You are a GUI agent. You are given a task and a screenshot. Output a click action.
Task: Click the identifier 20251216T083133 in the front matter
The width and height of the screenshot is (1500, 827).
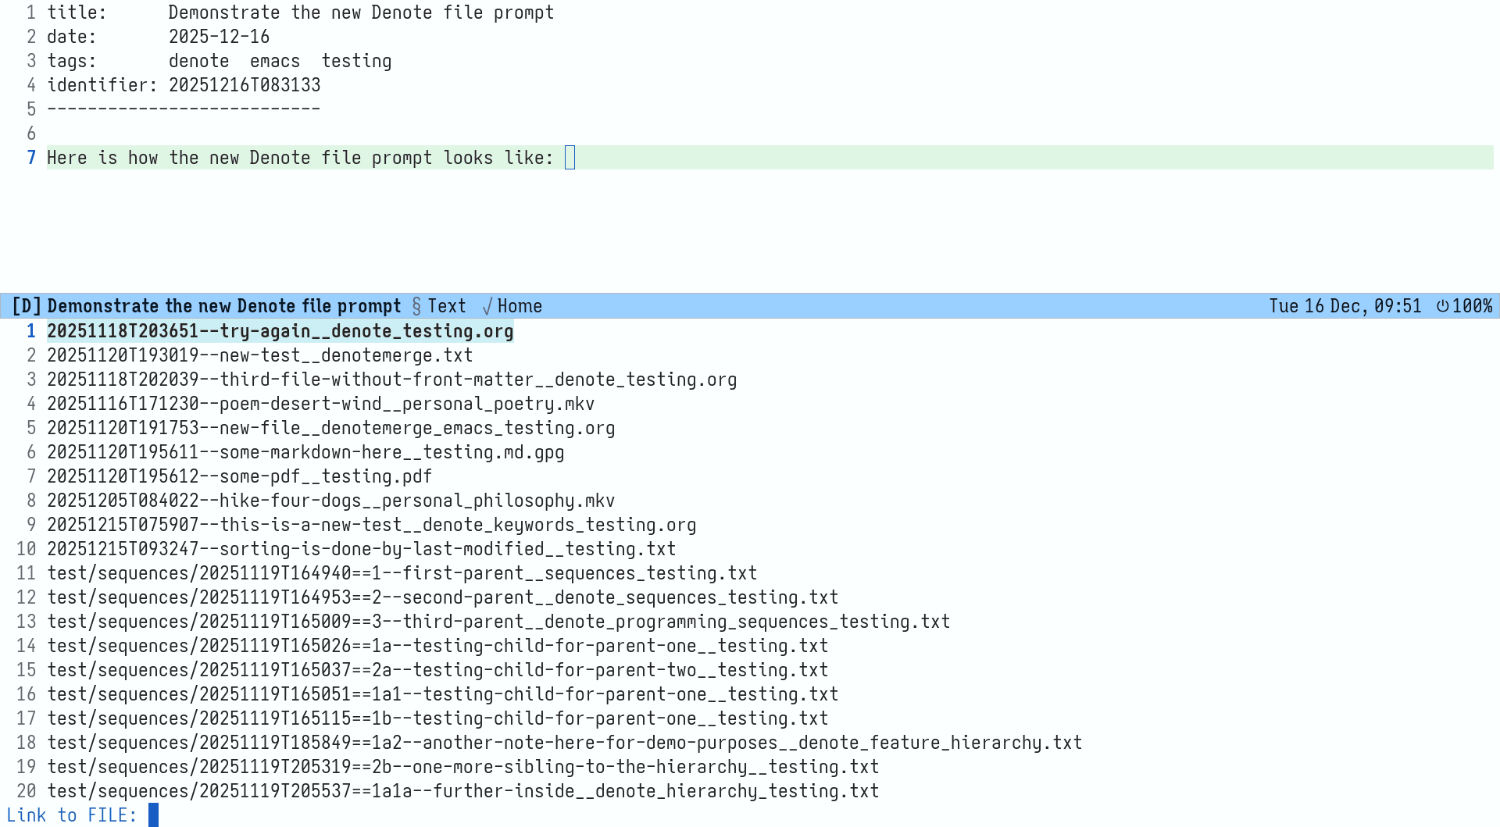coord(244,84)
